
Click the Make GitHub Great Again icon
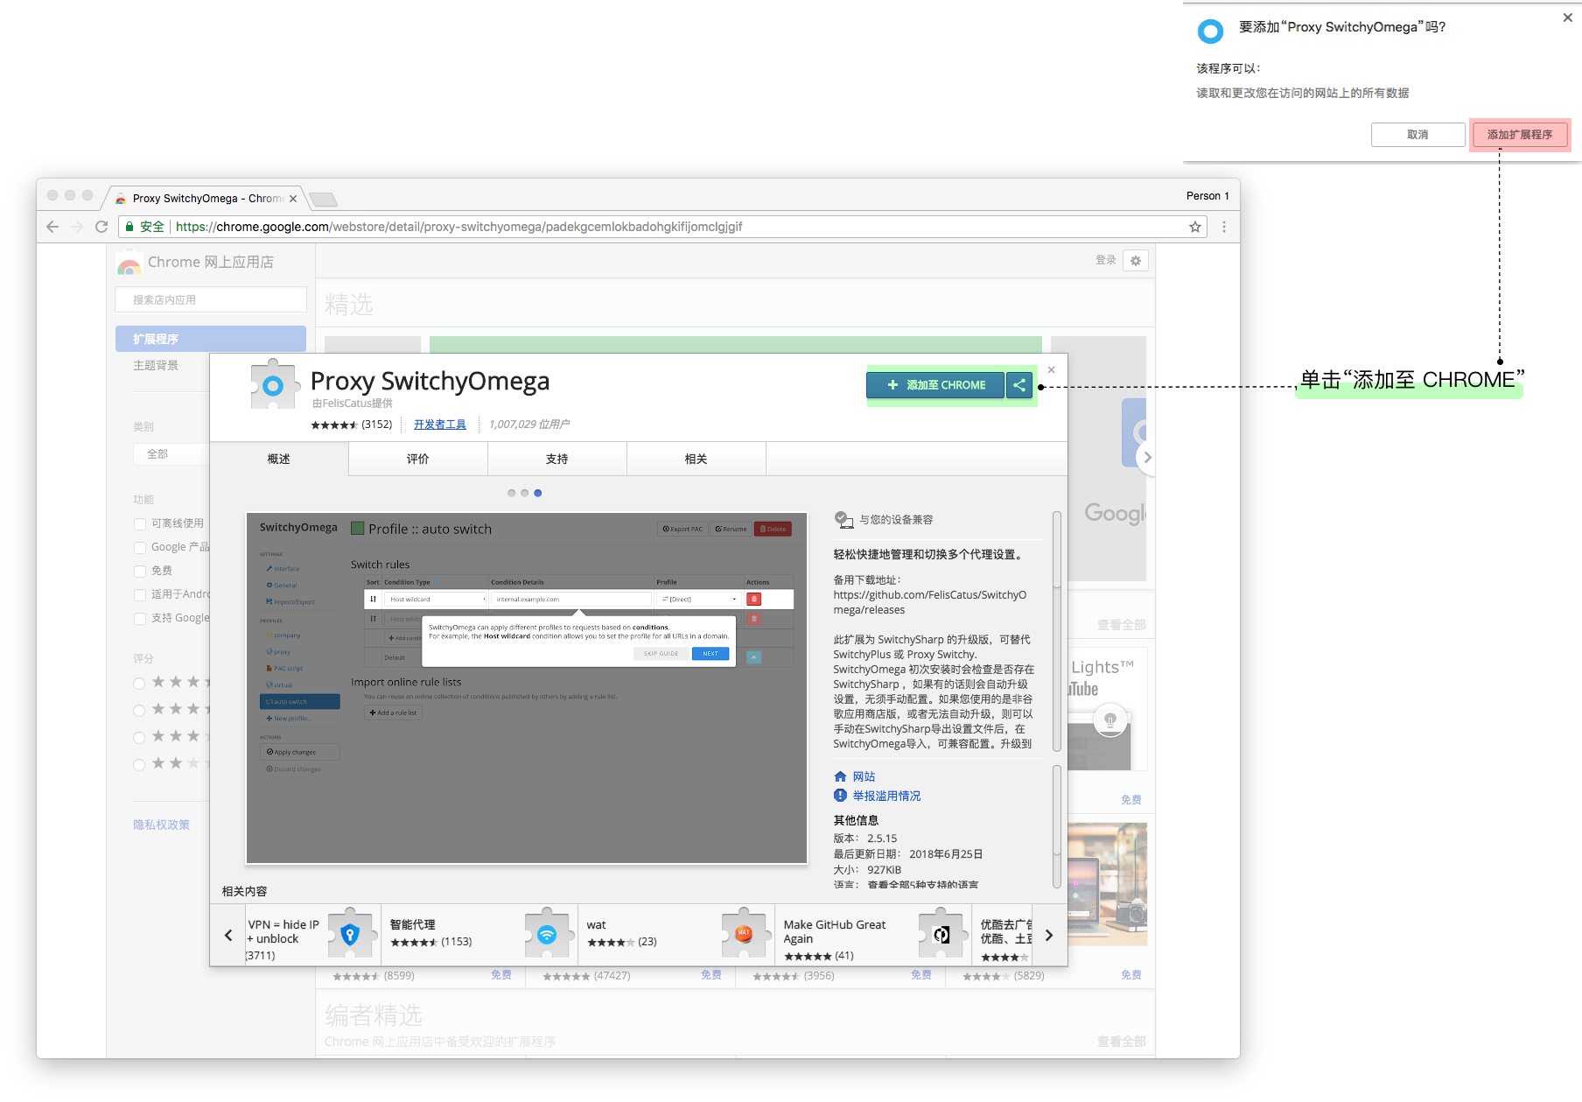(941, 934)
